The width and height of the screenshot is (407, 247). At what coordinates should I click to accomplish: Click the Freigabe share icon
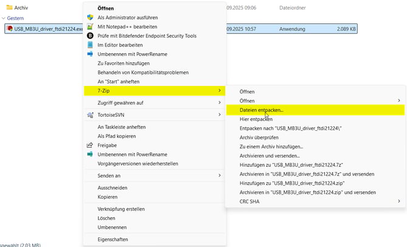pyautogui.click(x=90, y=145)
